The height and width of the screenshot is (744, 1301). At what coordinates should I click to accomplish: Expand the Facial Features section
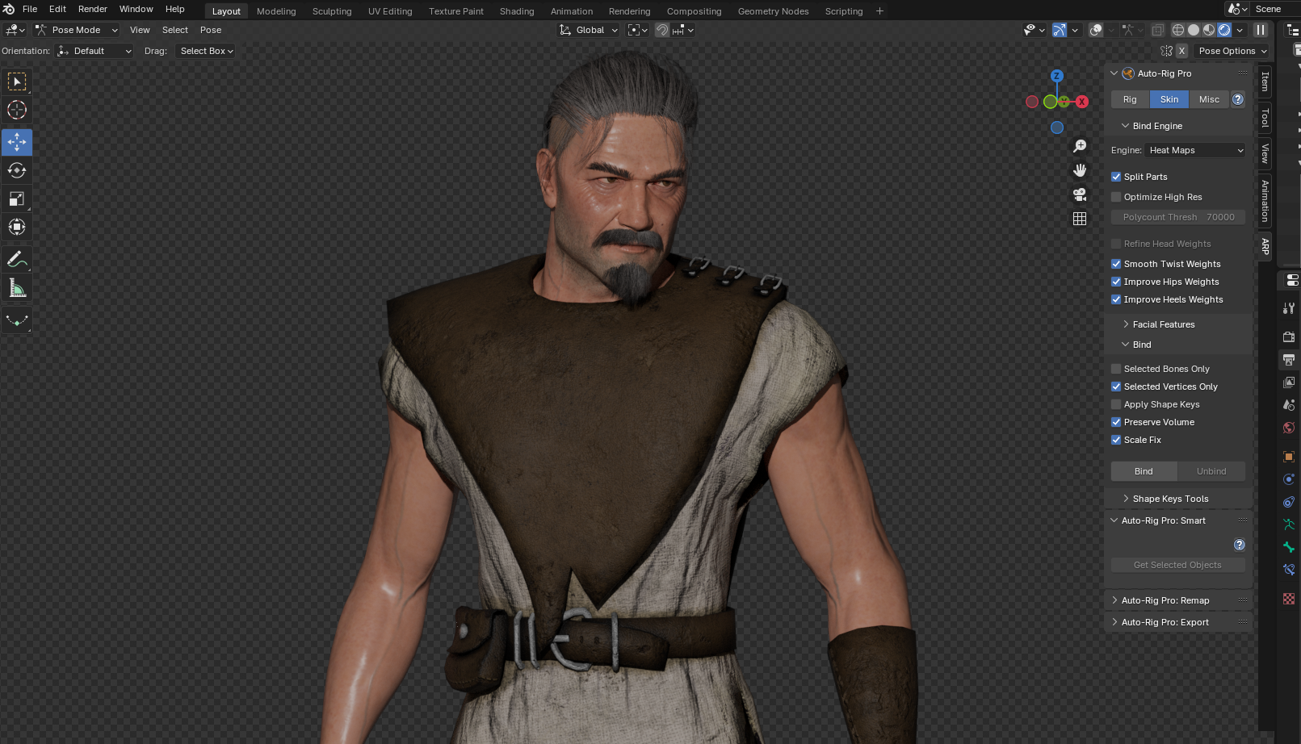coord(1163,324)
